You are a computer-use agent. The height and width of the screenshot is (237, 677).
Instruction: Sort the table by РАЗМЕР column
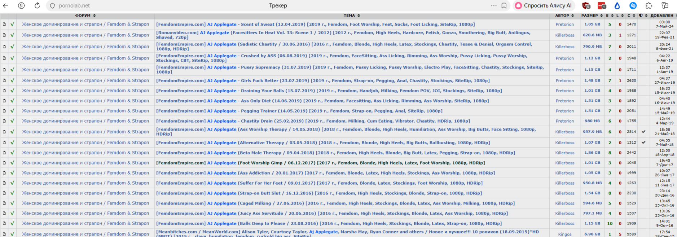(x=592, y=16)
